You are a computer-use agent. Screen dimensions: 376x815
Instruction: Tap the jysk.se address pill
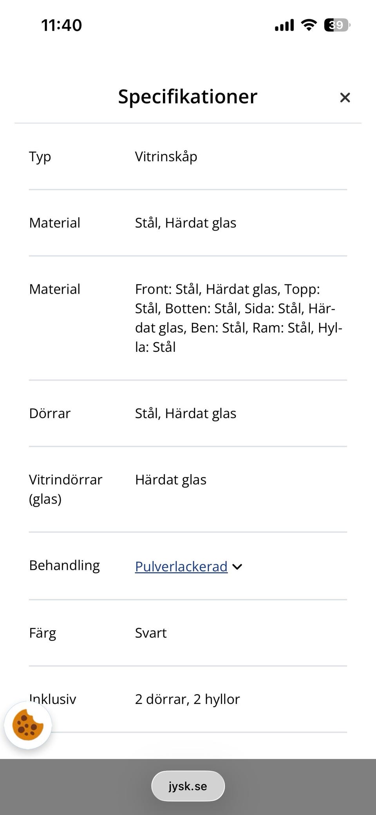(x=188, y=786)
